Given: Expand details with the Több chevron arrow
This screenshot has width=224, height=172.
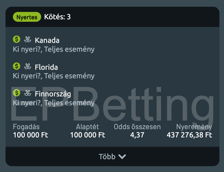Looking at the screenshot, I should click(x=122, y=157).
